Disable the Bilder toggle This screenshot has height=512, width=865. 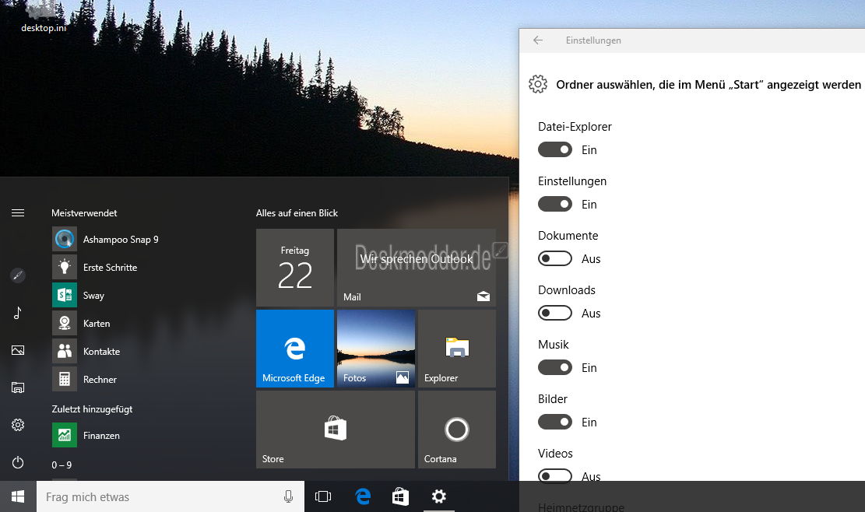555,423
